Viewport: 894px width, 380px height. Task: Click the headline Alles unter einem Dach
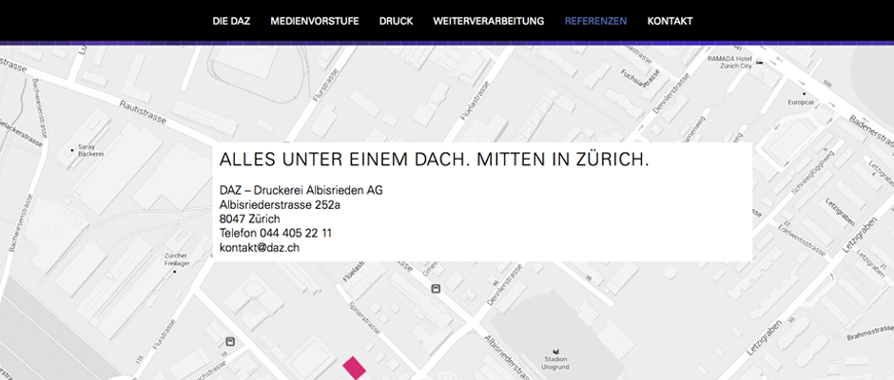(x=434, y=160)
